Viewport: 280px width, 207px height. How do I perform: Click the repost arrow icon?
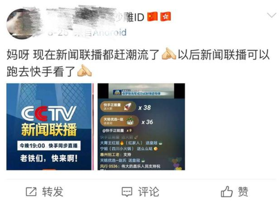tap(31, 192)
